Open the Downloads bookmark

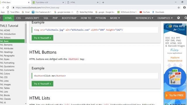tap(158, 12)
